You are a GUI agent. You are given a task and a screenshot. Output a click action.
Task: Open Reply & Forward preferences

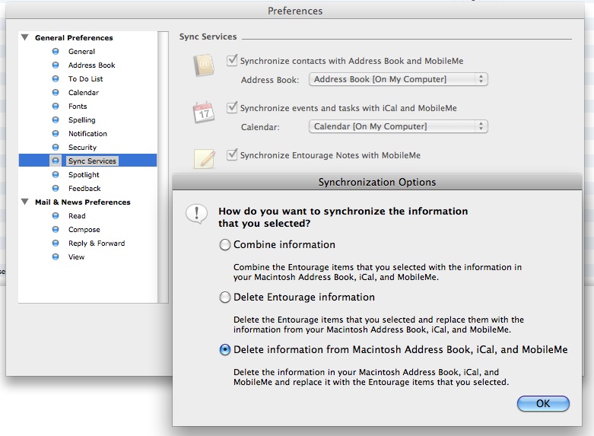coord(97,243)
